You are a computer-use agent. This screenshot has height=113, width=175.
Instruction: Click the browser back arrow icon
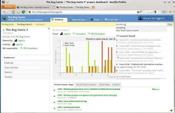point(4,12)
